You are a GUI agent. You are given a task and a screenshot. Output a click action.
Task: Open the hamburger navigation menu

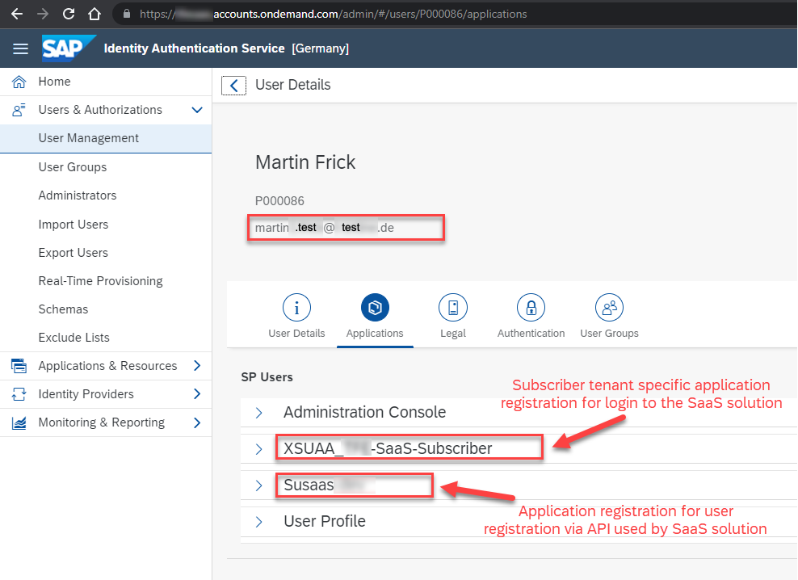click(x=20, y=48)
